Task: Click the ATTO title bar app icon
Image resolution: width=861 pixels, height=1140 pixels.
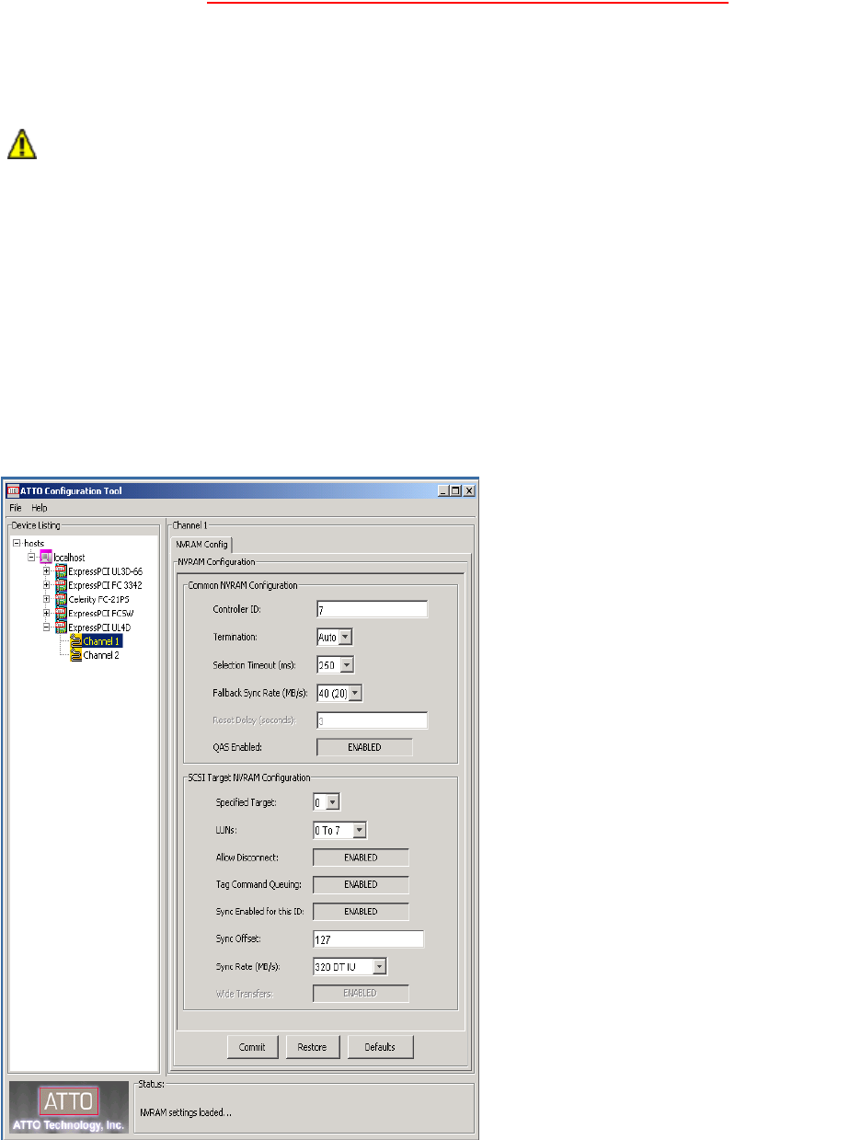Action: pyautogui.click(x=13, y=490)
